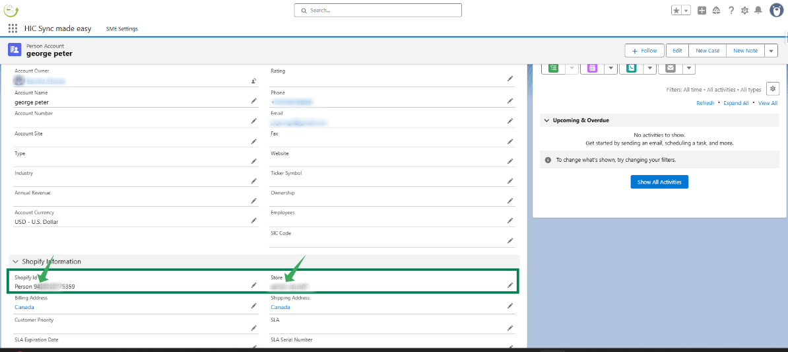Screen dimensions: 788x352
Task: Collapse the Upcoming & Overdue section
Action: pos(546,120)
